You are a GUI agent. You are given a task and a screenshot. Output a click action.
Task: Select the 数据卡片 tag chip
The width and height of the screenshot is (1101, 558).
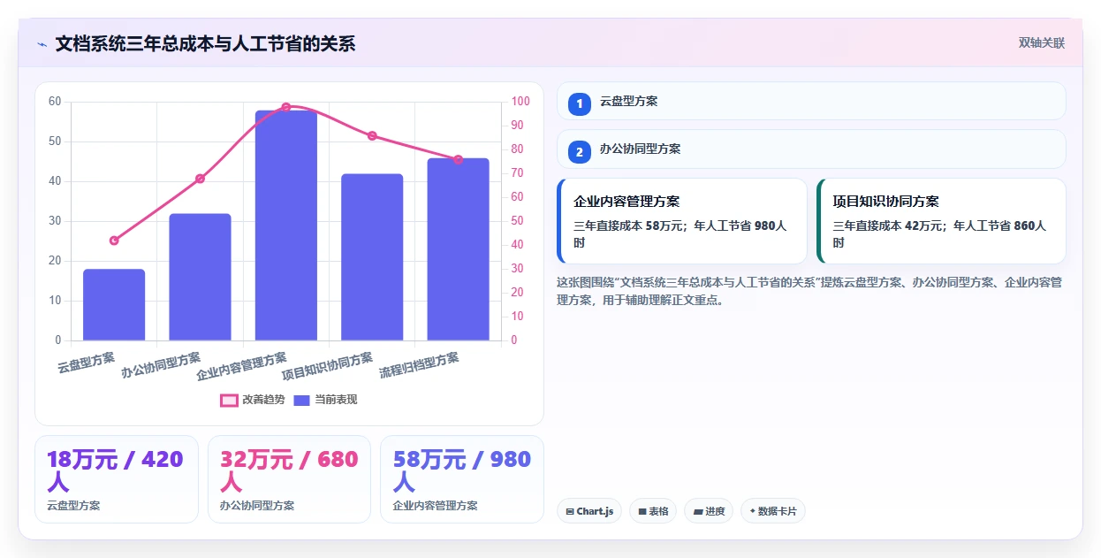[773, 511]
